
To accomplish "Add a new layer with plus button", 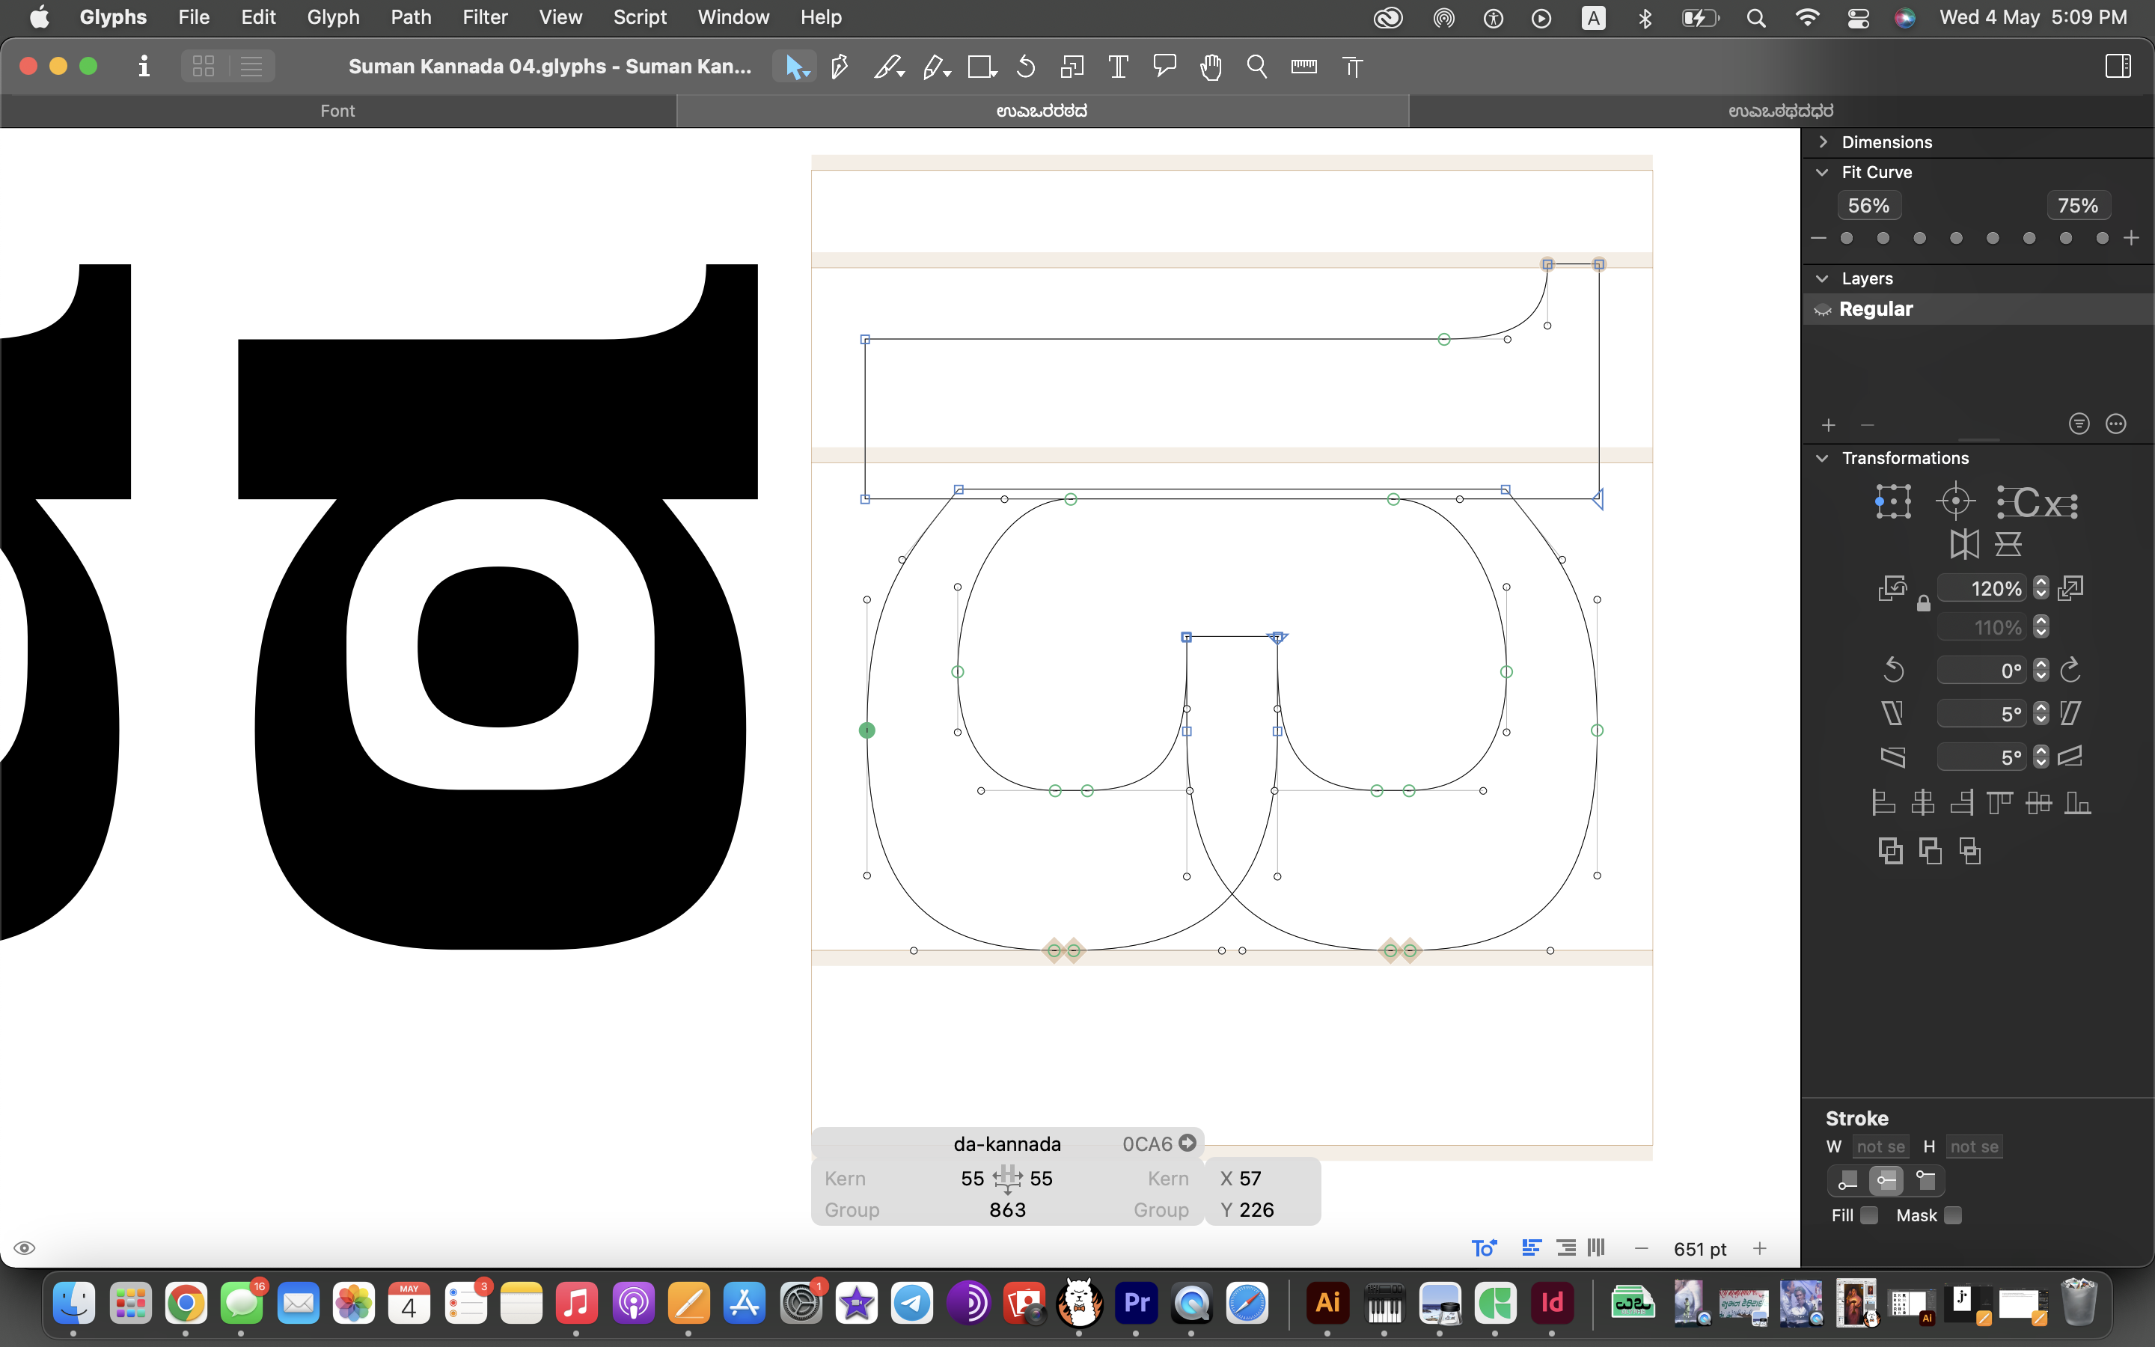I will [x=1828, y=425].
